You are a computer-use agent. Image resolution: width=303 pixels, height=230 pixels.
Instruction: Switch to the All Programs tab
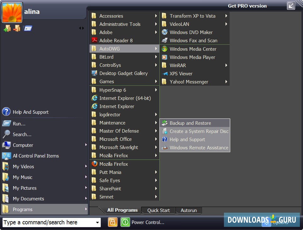[122, 210]
